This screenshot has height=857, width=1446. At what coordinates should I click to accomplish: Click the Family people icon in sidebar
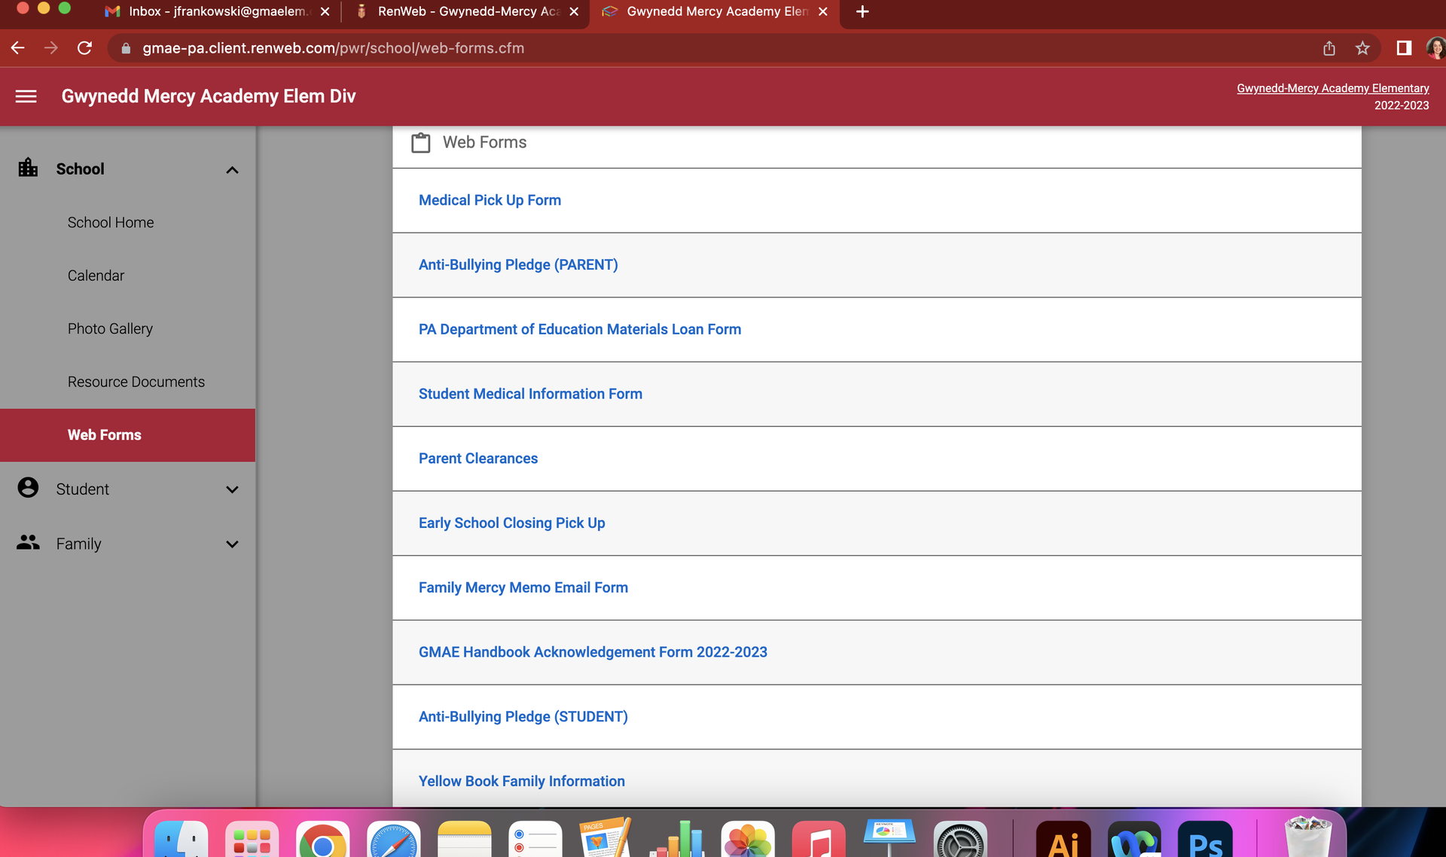(28, 543)
